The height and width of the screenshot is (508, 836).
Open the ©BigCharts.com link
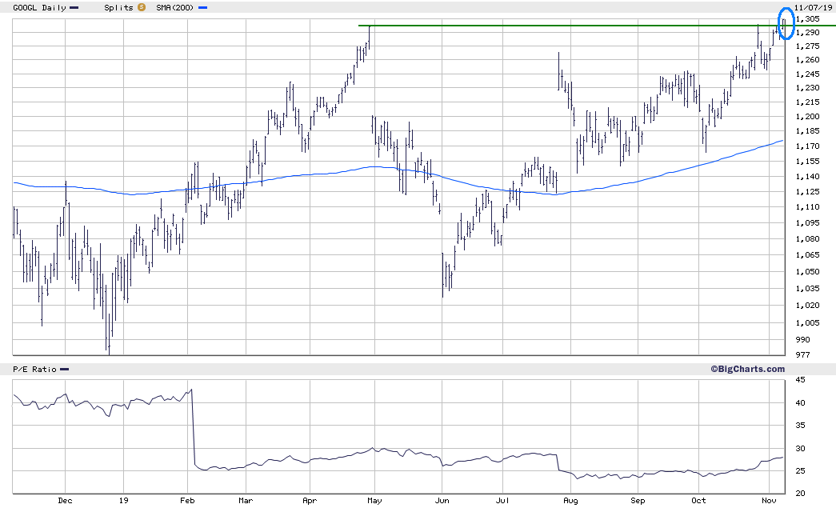747,369
